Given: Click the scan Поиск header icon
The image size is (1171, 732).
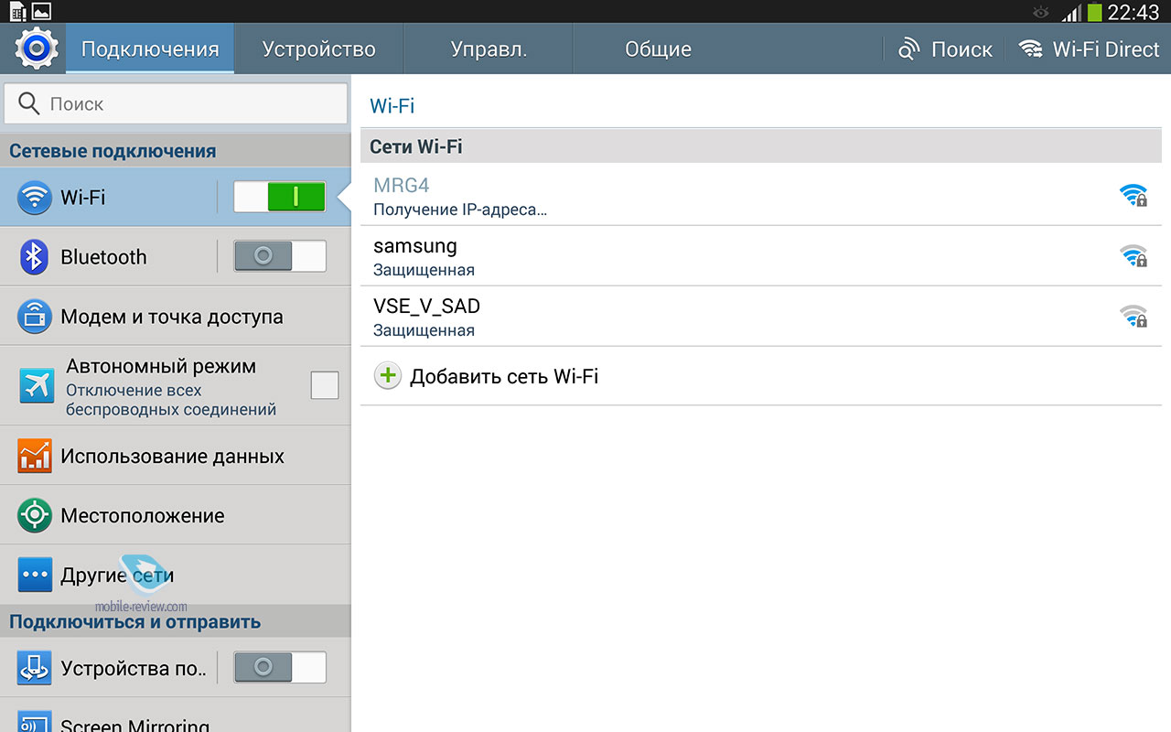Looking at the screenshot, I should pos(908,49).
